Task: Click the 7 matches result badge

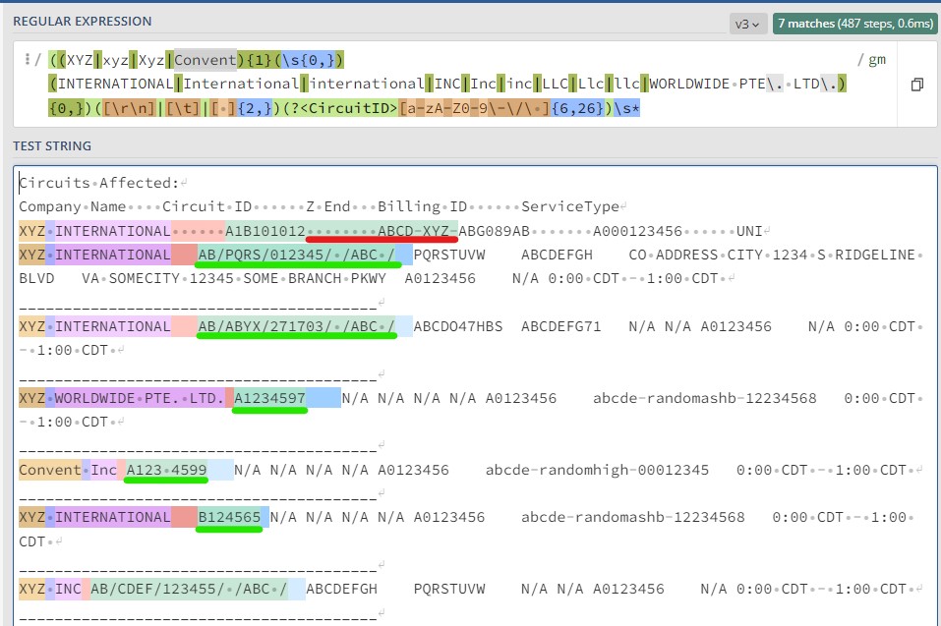Action: (855, 24)
